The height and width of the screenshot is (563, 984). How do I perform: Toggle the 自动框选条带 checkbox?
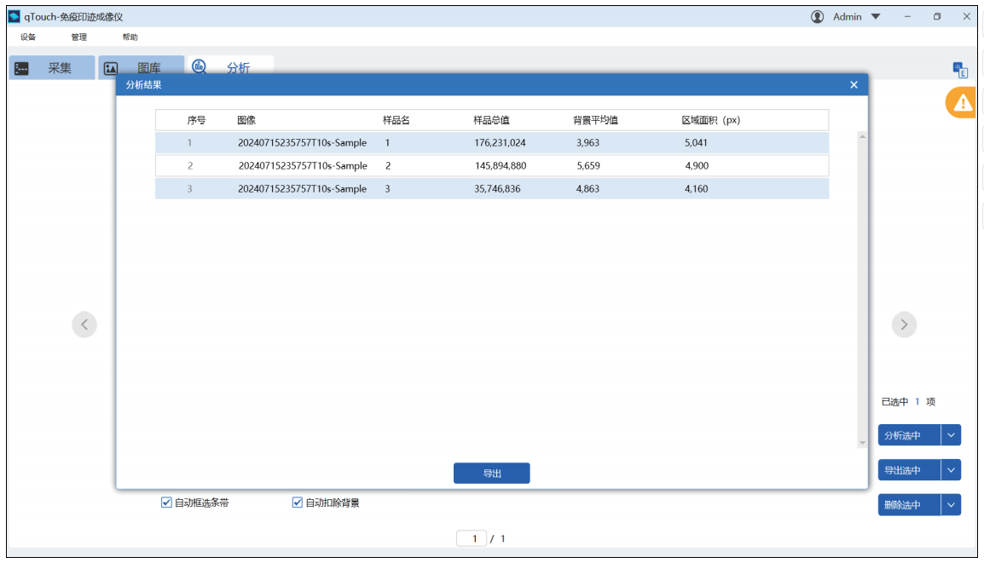point(167,503)
